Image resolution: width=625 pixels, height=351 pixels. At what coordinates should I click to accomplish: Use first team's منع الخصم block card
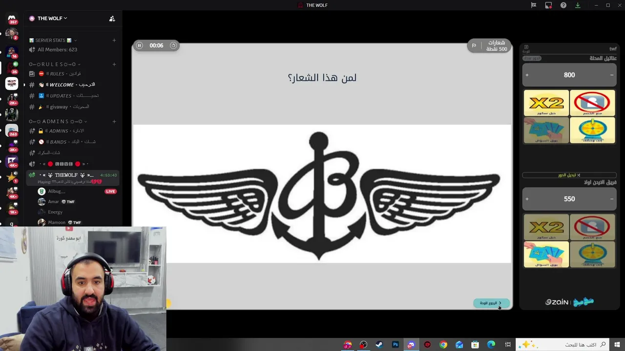pyautogui.click(x=592, y=103)
